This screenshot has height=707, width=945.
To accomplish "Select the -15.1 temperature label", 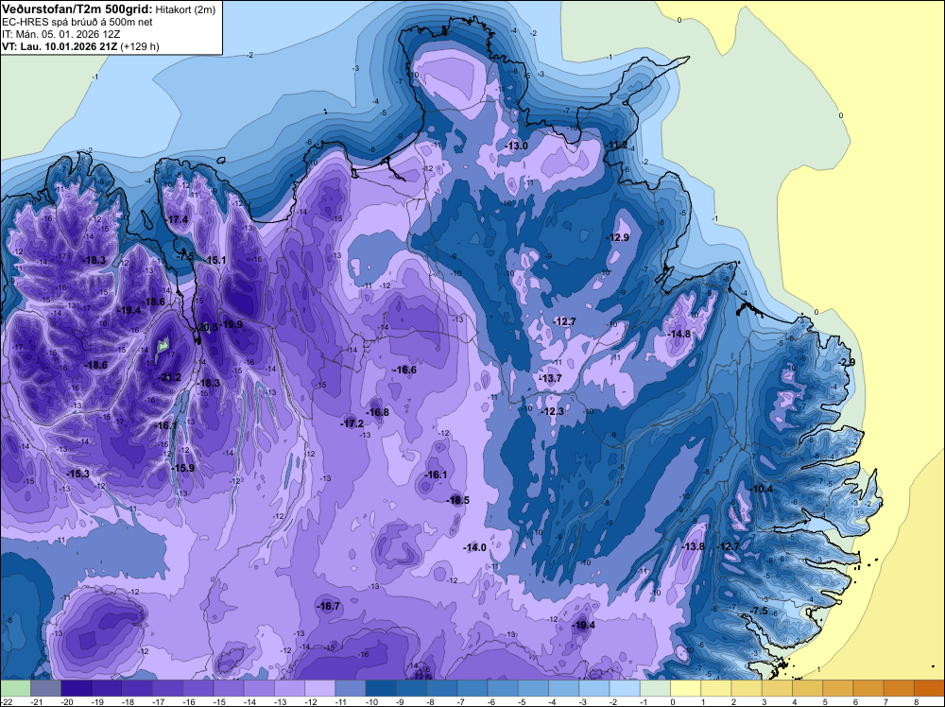I will [215, 260].
